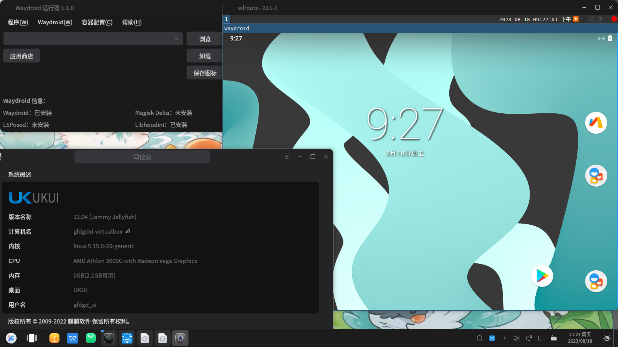
Task: Click the LSPosed 未安装 status text
Action: click(x=26, y=125)
